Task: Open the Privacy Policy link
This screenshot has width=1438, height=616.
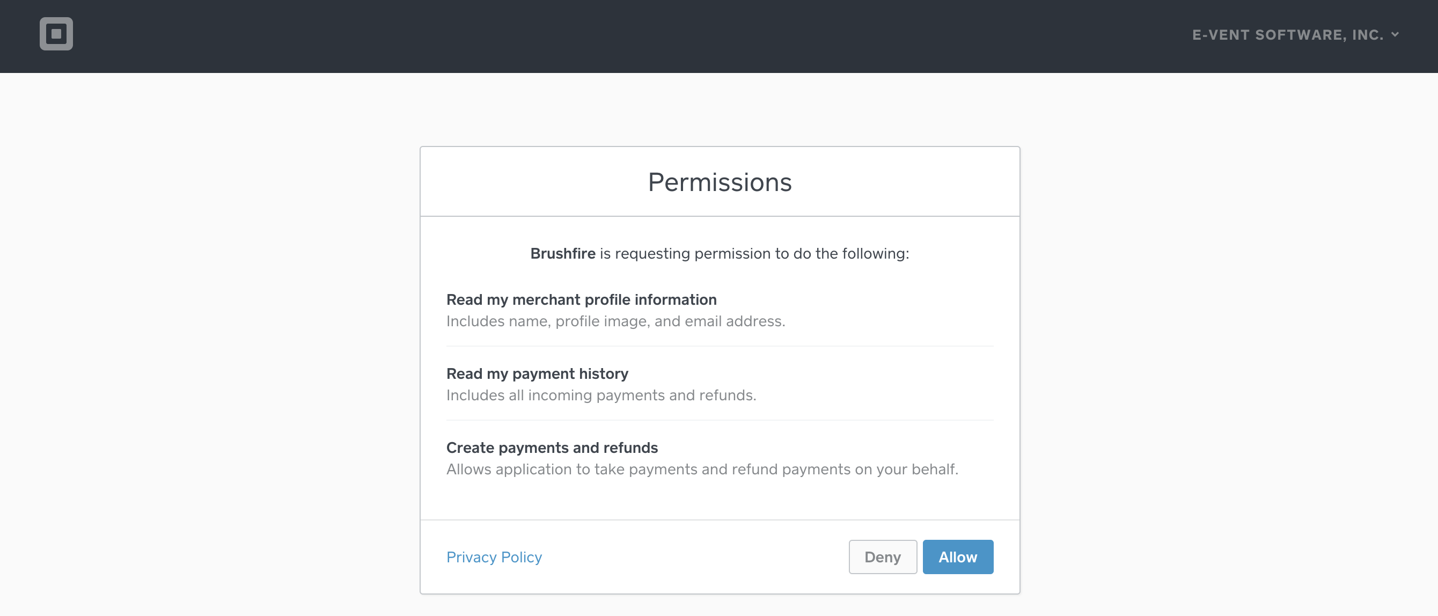Action: pos(494,557)
